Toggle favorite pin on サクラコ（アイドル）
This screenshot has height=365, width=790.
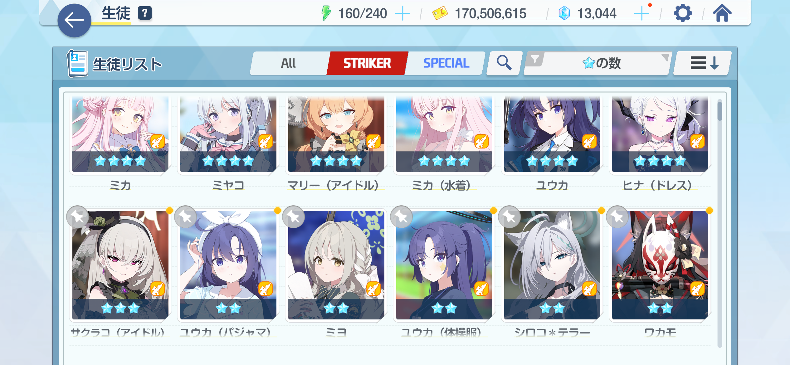tap(77, 217)
